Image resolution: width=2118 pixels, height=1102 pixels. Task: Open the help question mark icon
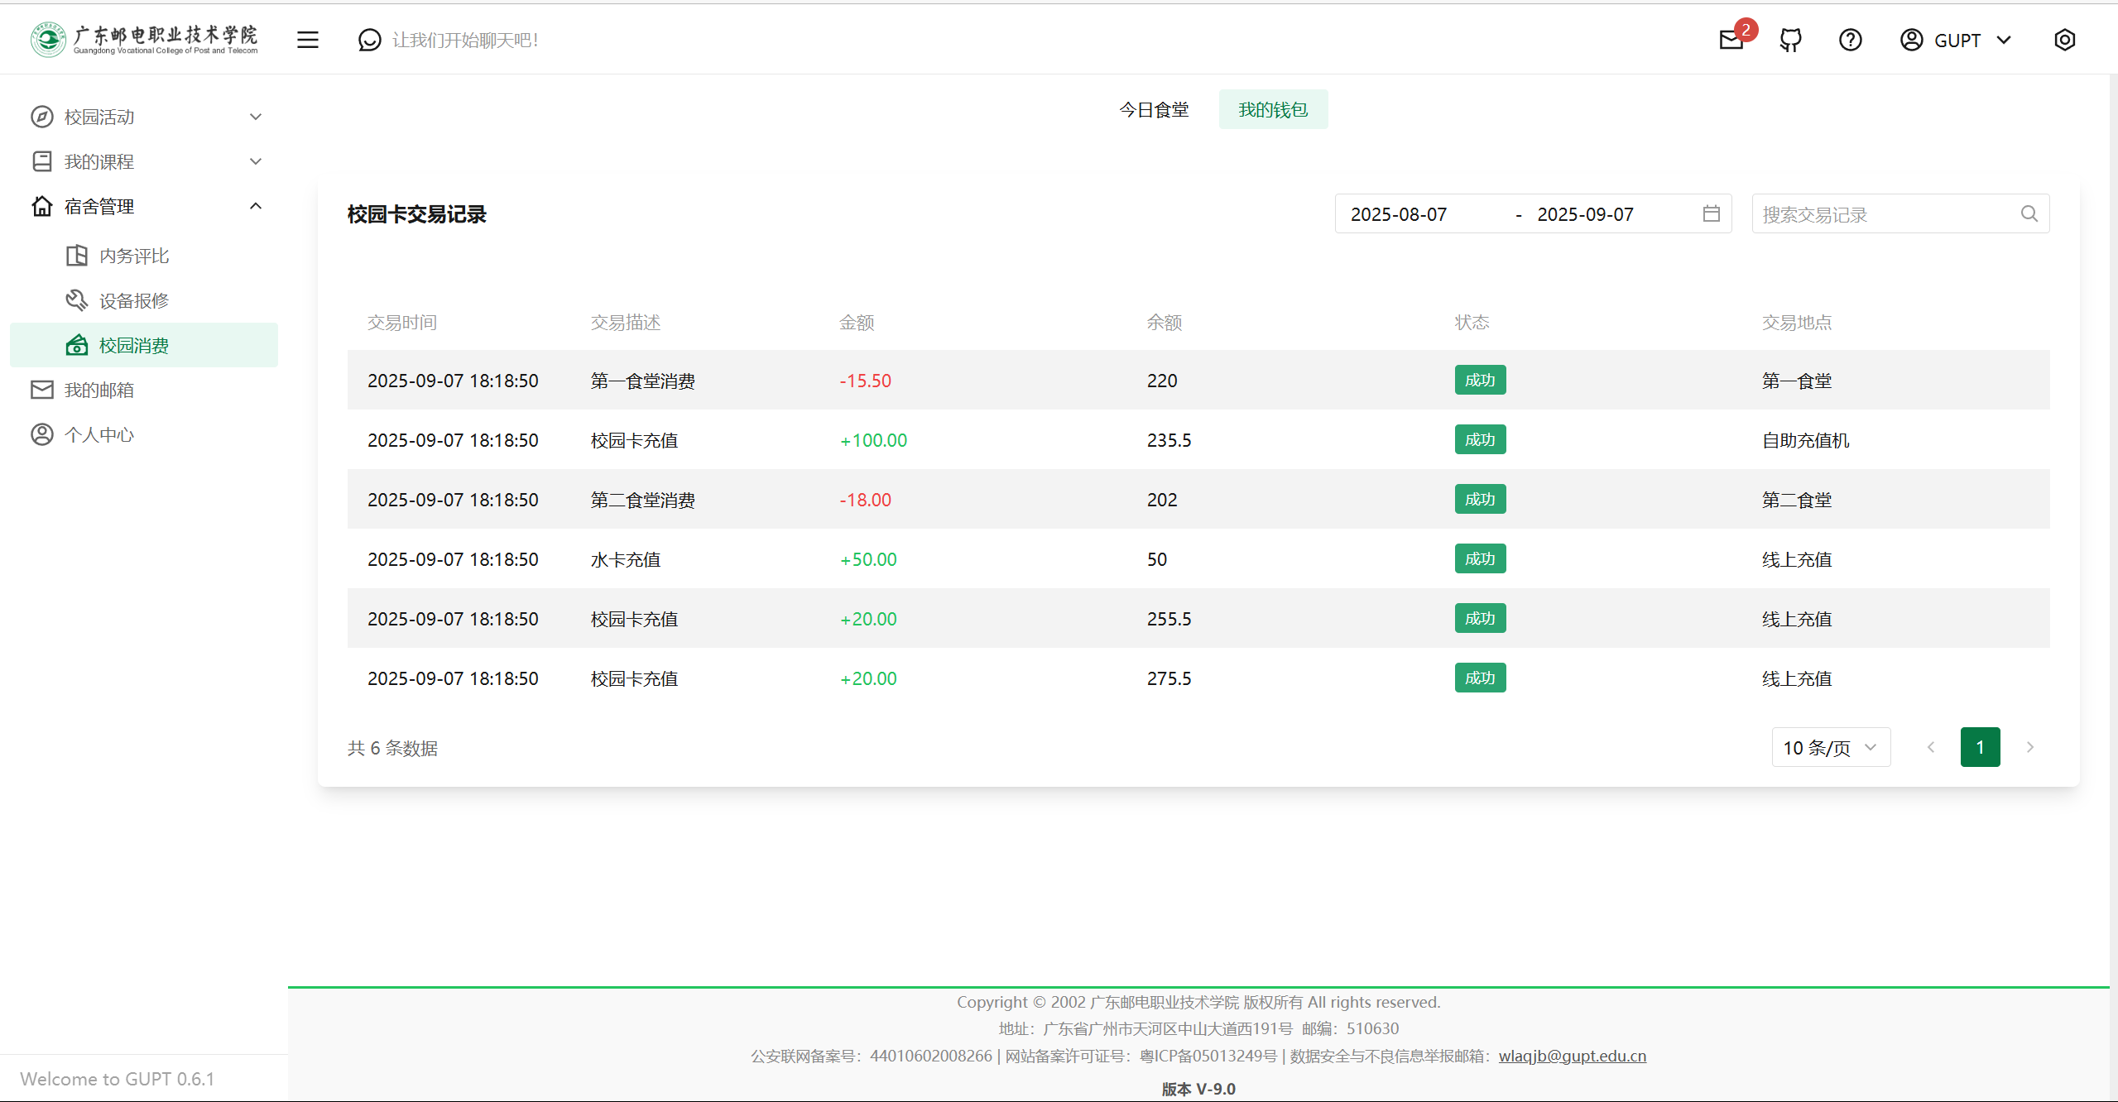coord(1850,40)
